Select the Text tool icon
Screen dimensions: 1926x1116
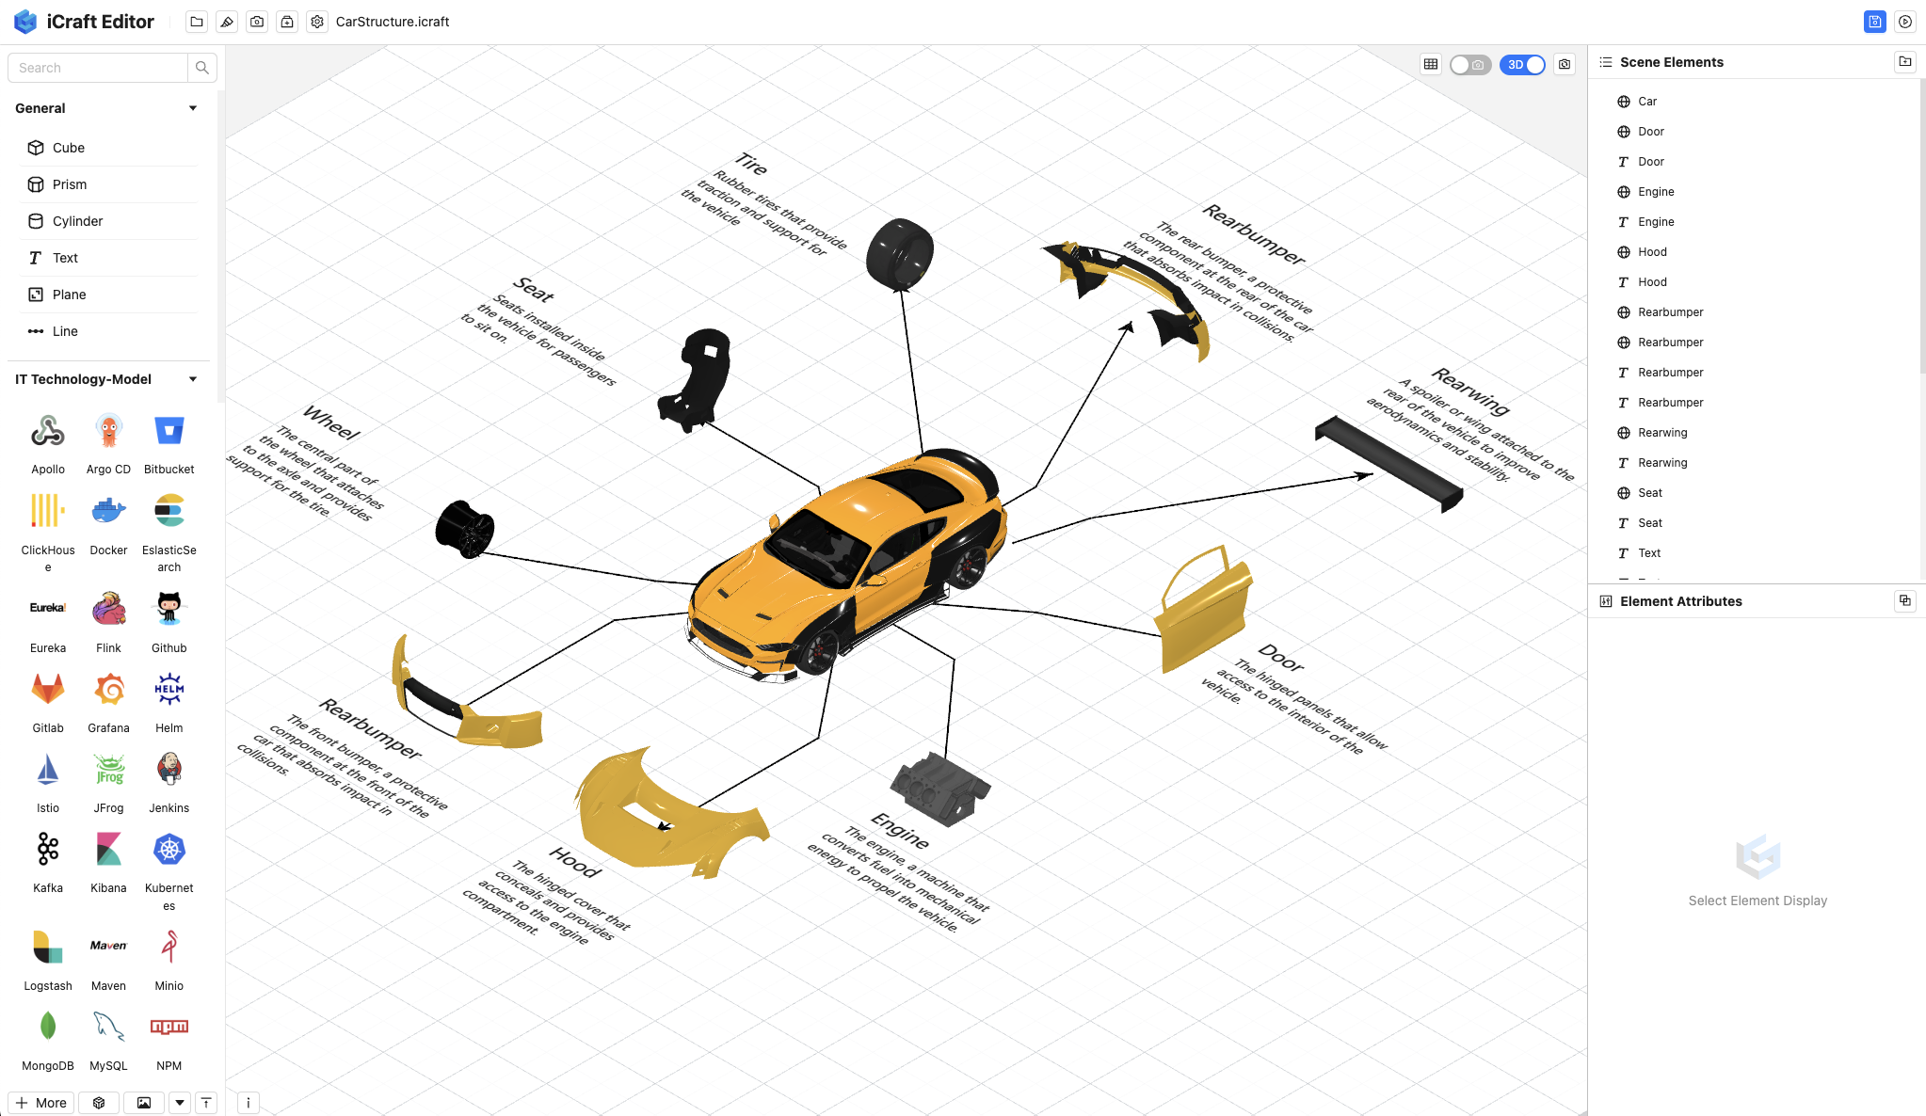[x=36, y=258]
